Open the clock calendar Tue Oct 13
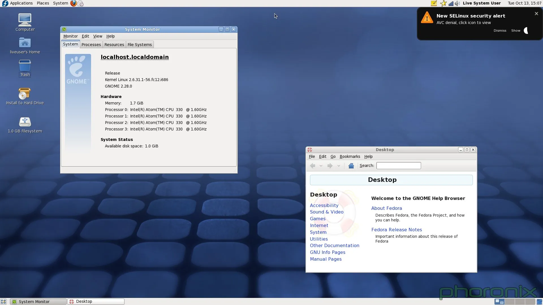Viewport: 543px width, 305px height. click(525, 3)
